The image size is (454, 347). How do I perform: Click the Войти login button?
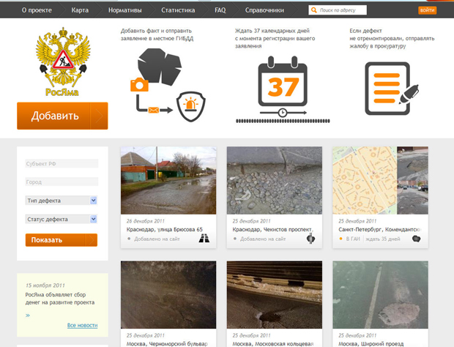(x=427, y=10)
